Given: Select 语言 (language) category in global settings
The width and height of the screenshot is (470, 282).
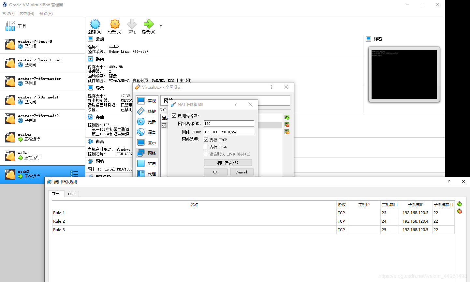Looking at the screenshot, I should [x=147, y=132].
